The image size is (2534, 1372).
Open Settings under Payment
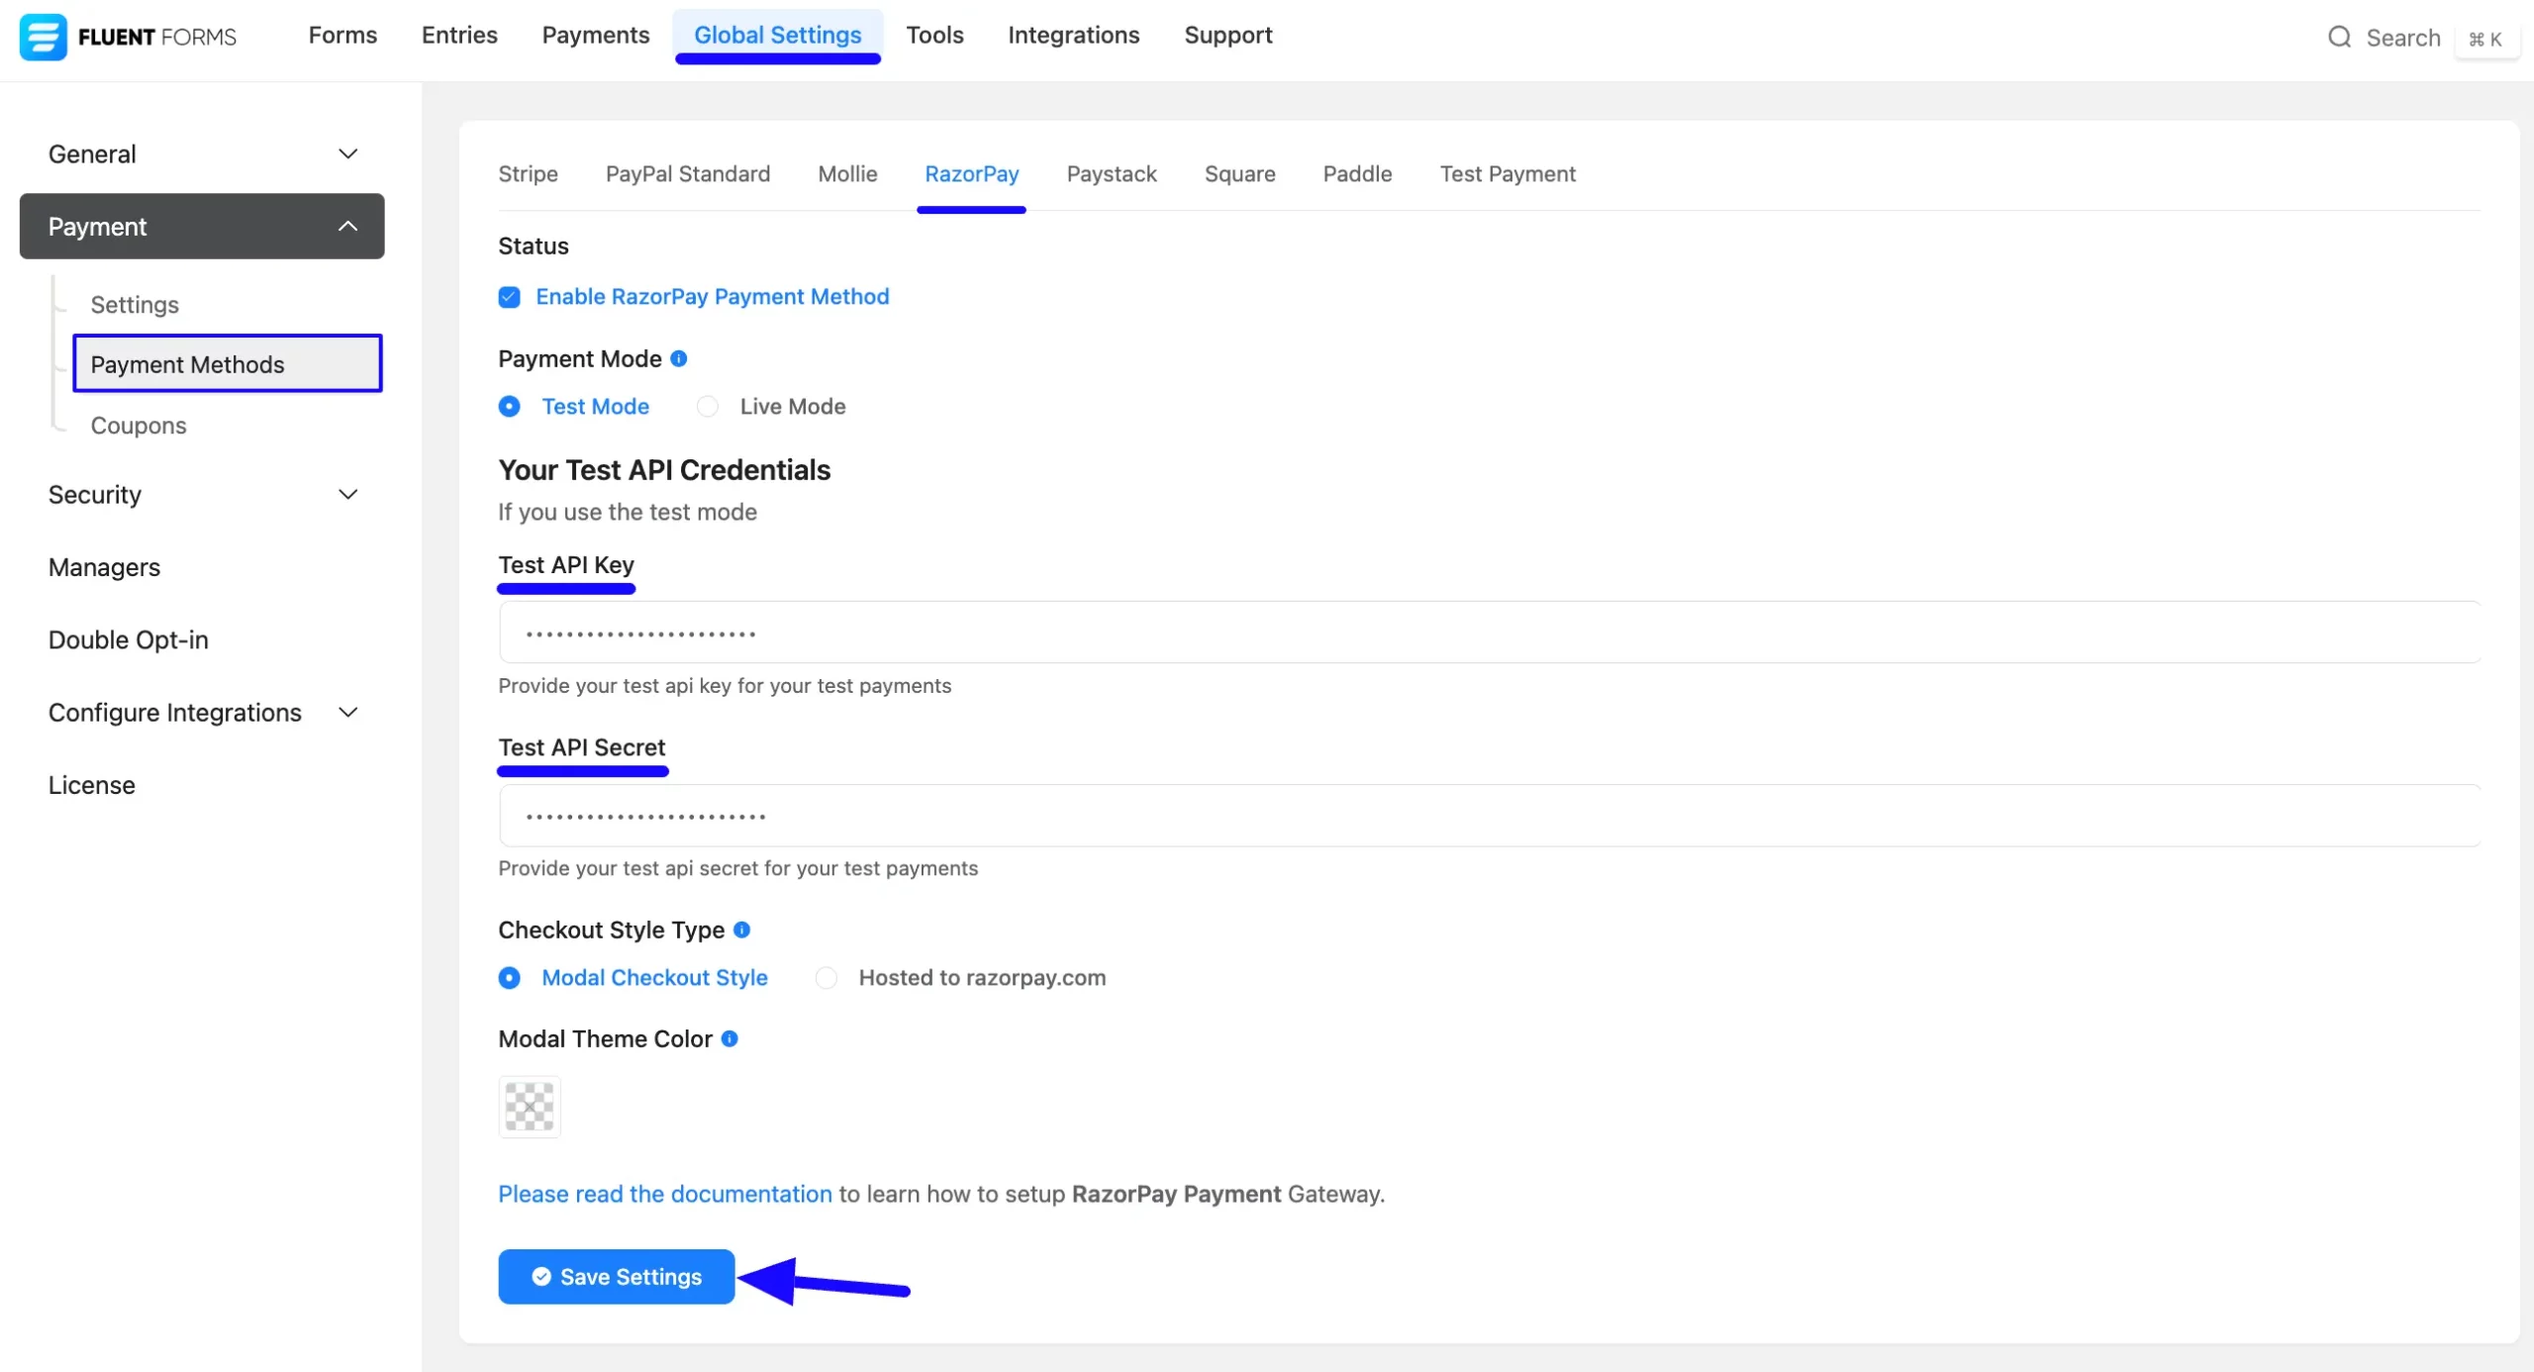(x=135, y=305)
